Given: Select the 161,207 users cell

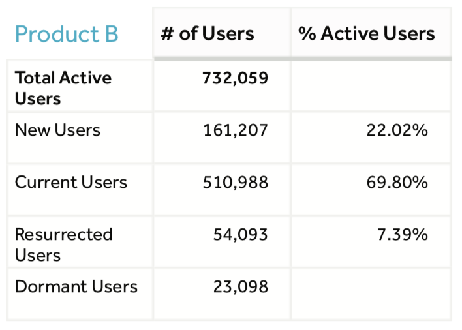Looking at the screenshot, I should pyautogui.click(x=236, y=130).
